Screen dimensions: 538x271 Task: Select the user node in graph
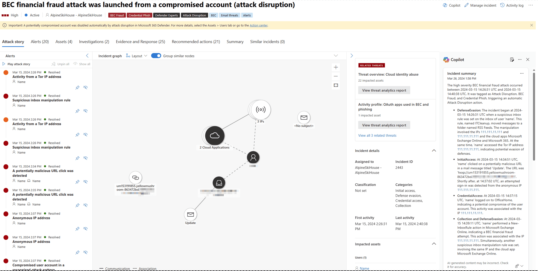pos(253,157)
